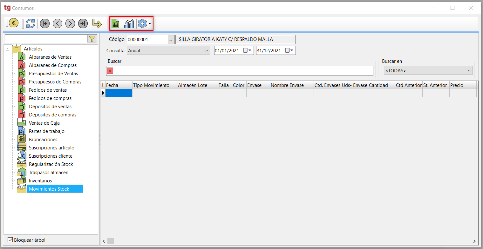Select Suscripciones cliente
The image size is (483, 249).
51,156
